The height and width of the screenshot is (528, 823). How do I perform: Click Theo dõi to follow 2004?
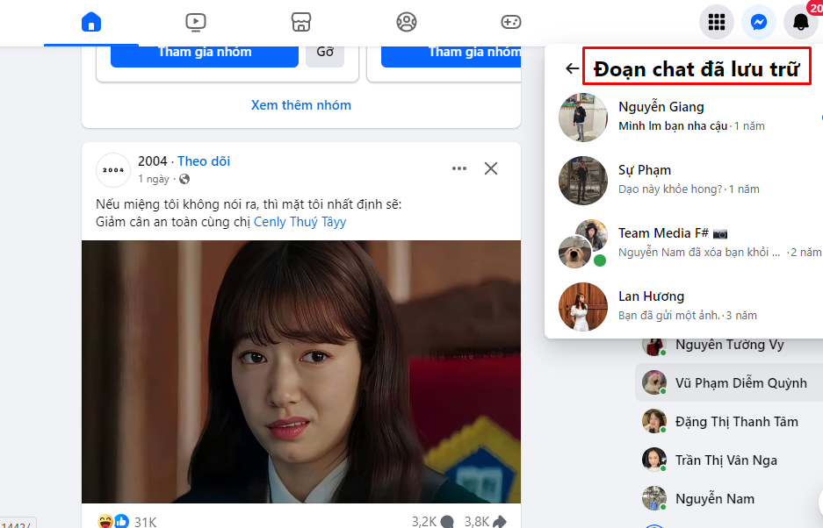(x=204, y=161)
